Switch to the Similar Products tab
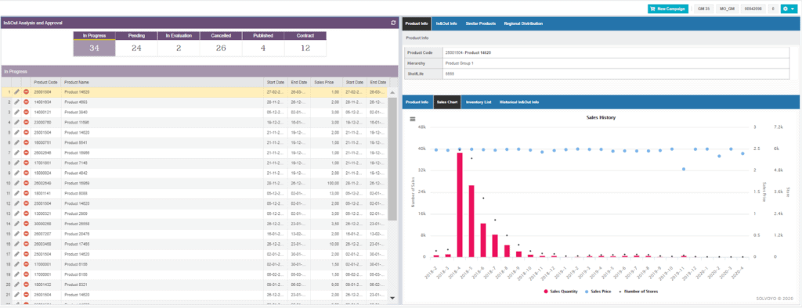This screenshot has height=308, width=802. point(480,23)
